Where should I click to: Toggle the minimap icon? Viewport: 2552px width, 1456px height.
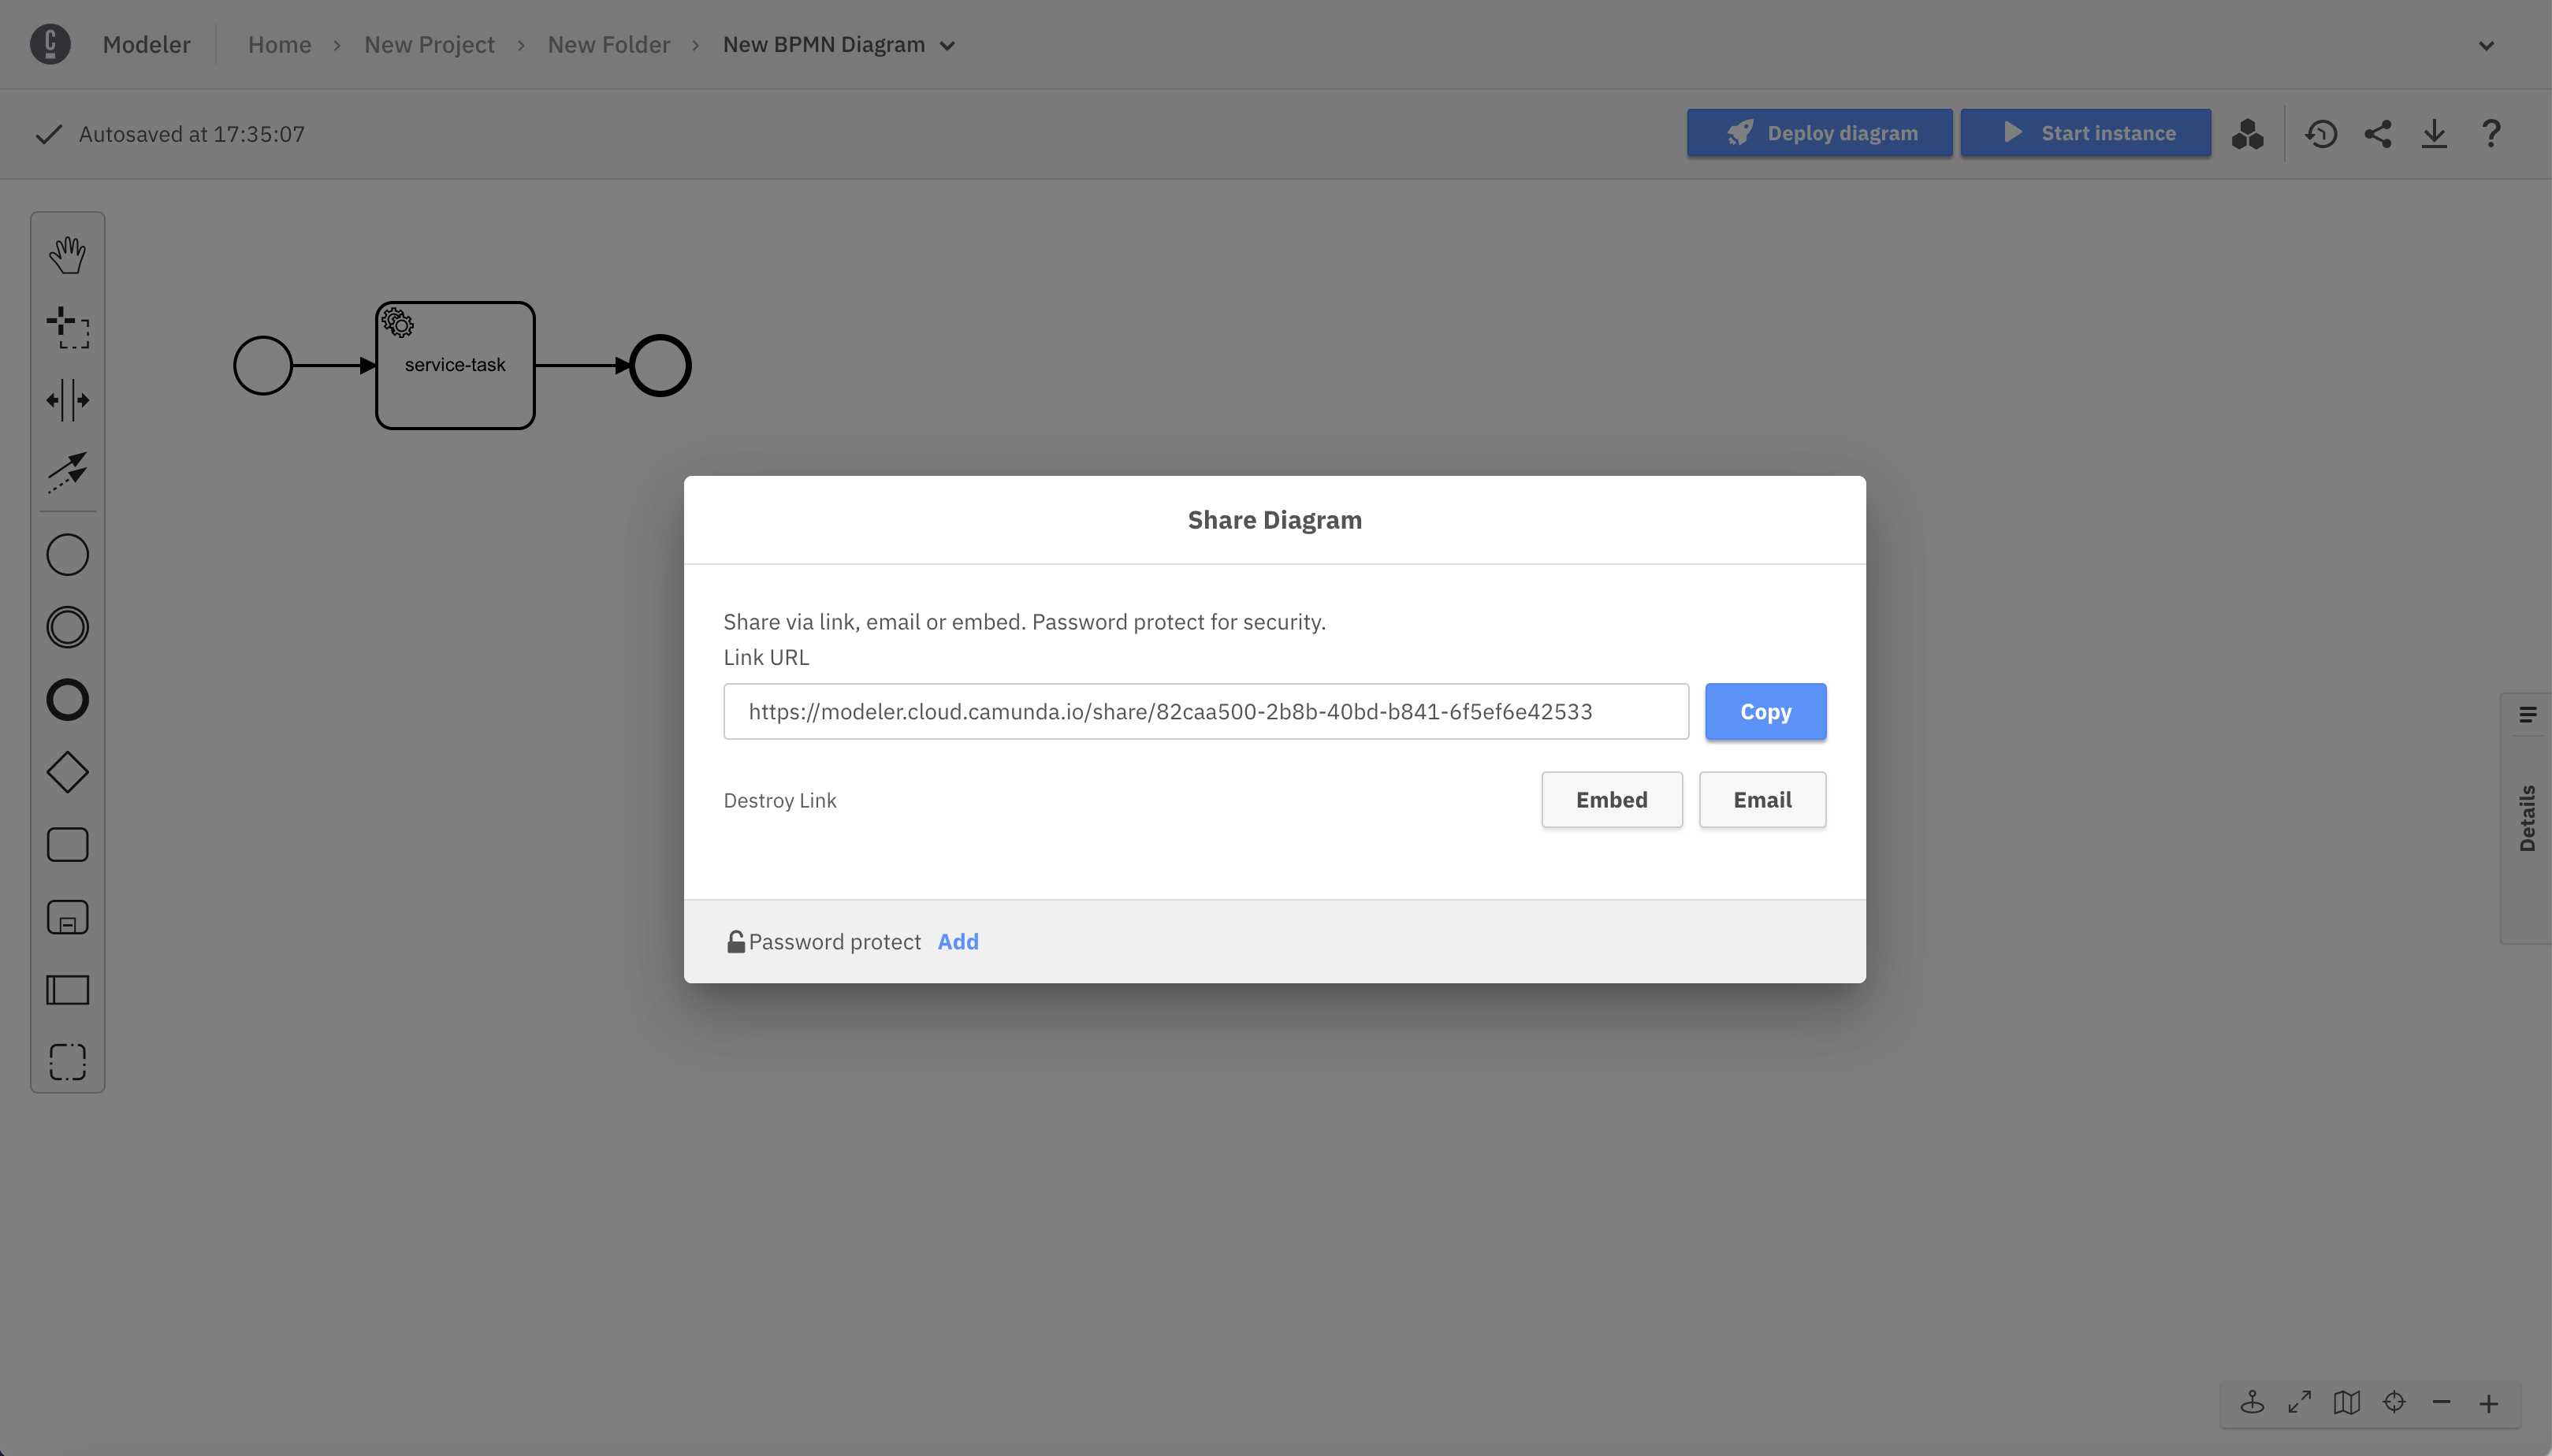click(2346, 1402)
